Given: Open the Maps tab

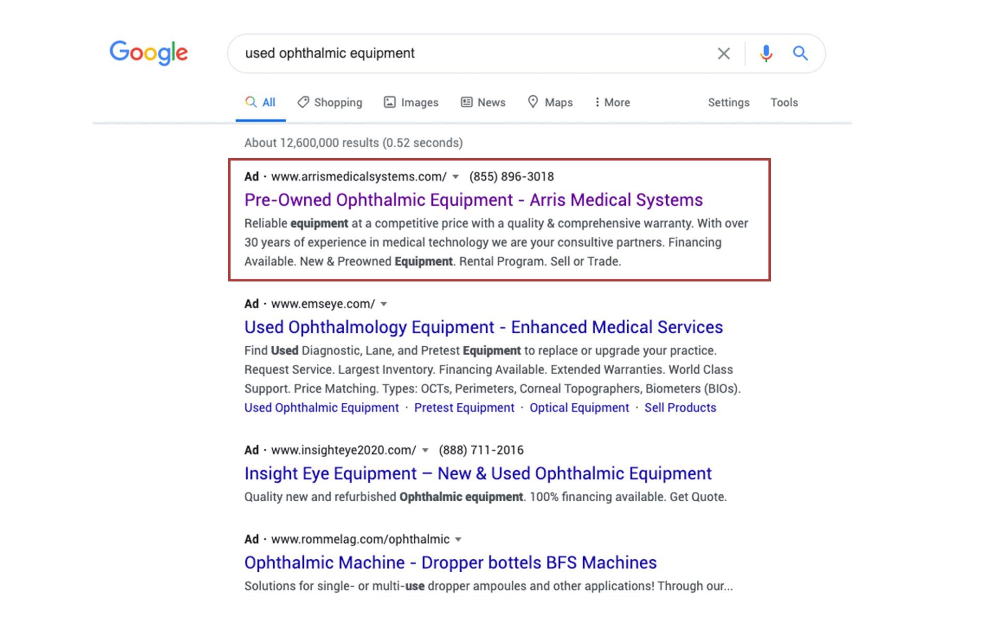Looking at the screenshot, I should pyautogui.click(x=550, y=102).
